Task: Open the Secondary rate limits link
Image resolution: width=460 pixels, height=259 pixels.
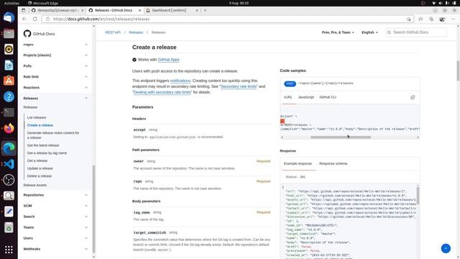Action: pos(238,86)
